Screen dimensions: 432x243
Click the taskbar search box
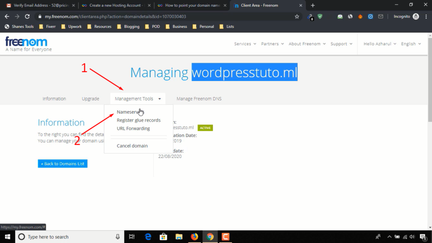pos(70,237)
